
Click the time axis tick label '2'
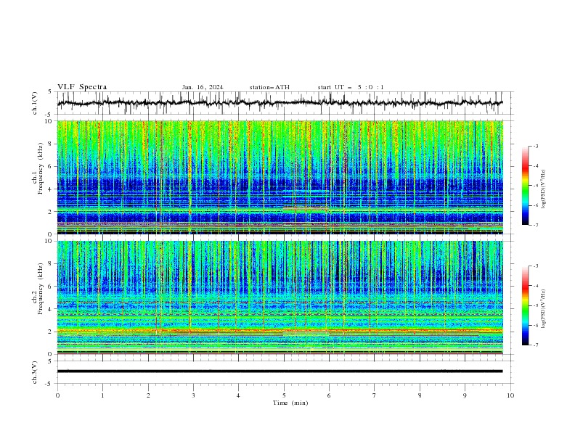point(148,395)
